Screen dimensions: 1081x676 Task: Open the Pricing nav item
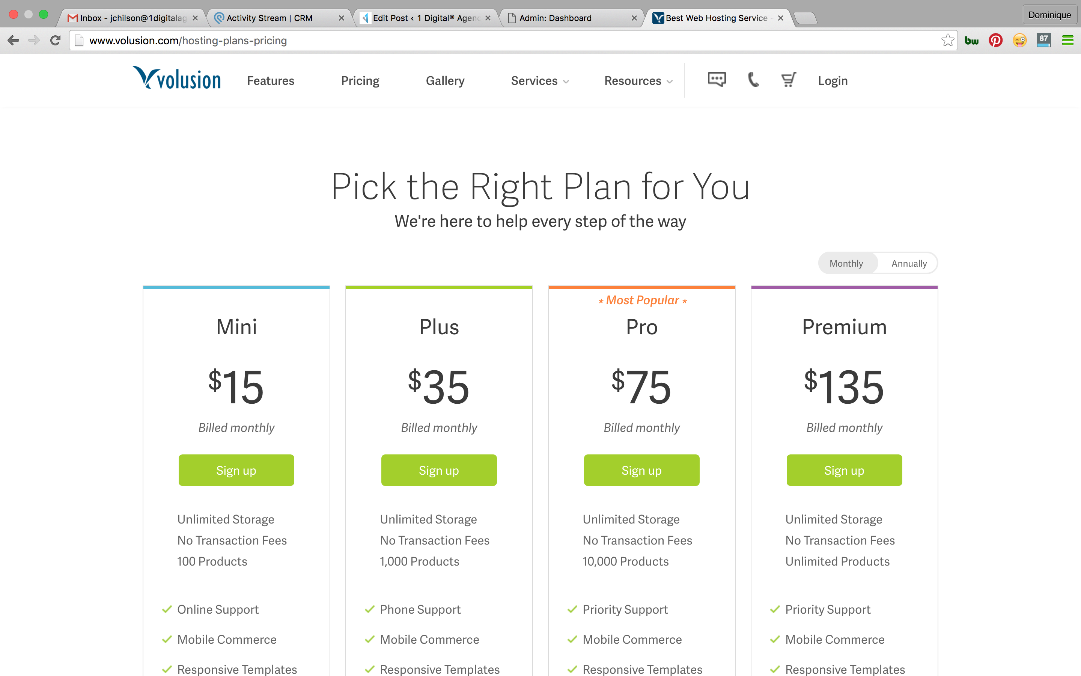tap(360, 81)
